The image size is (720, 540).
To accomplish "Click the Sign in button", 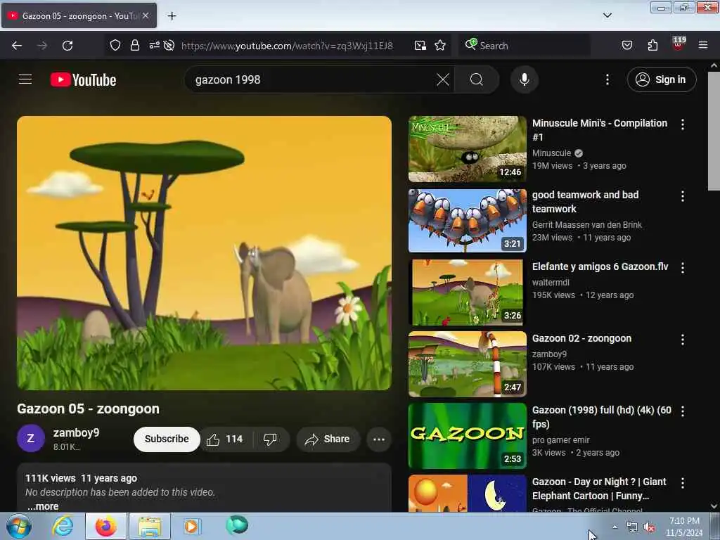I will click(661, 80).
